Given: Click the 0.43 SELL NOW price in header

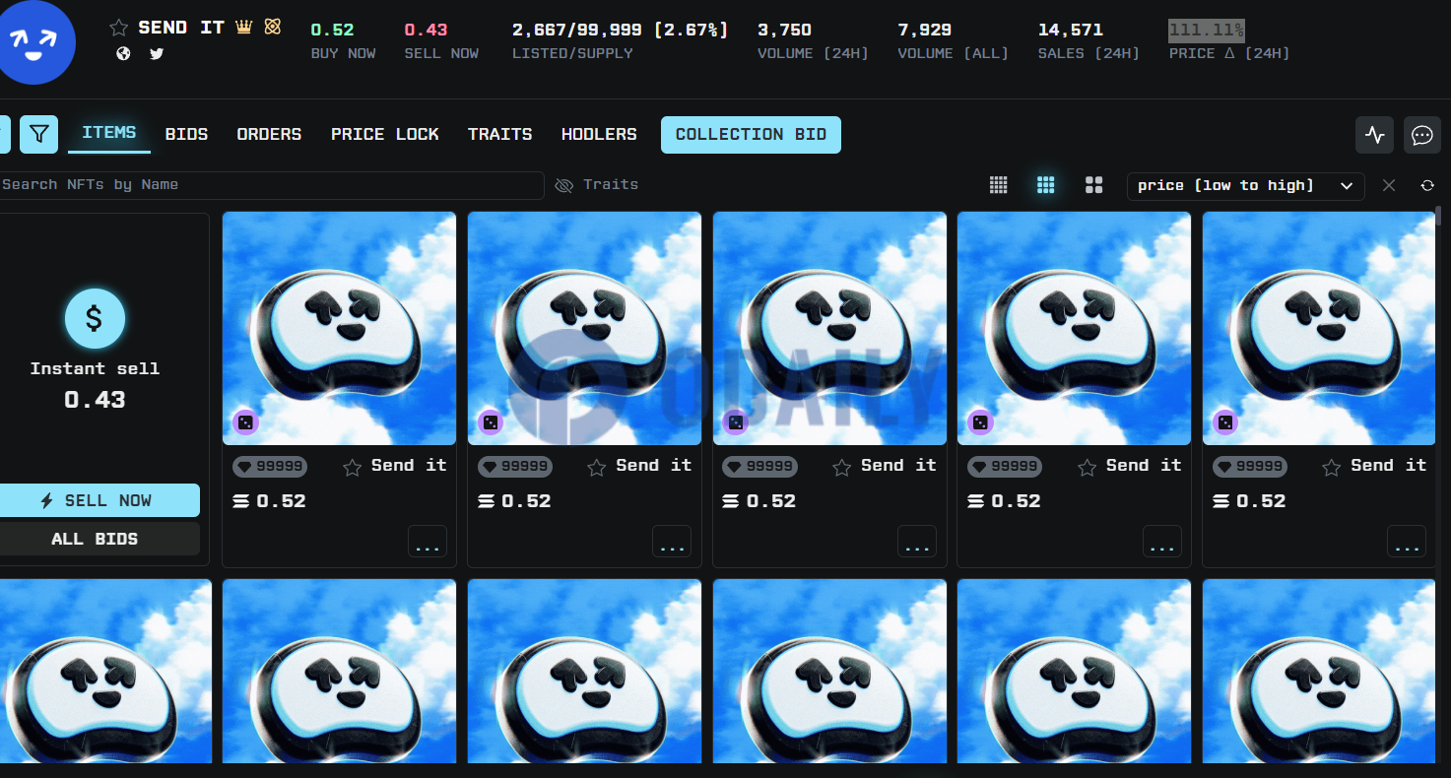Looking at the screenshot, I should 426,30.
